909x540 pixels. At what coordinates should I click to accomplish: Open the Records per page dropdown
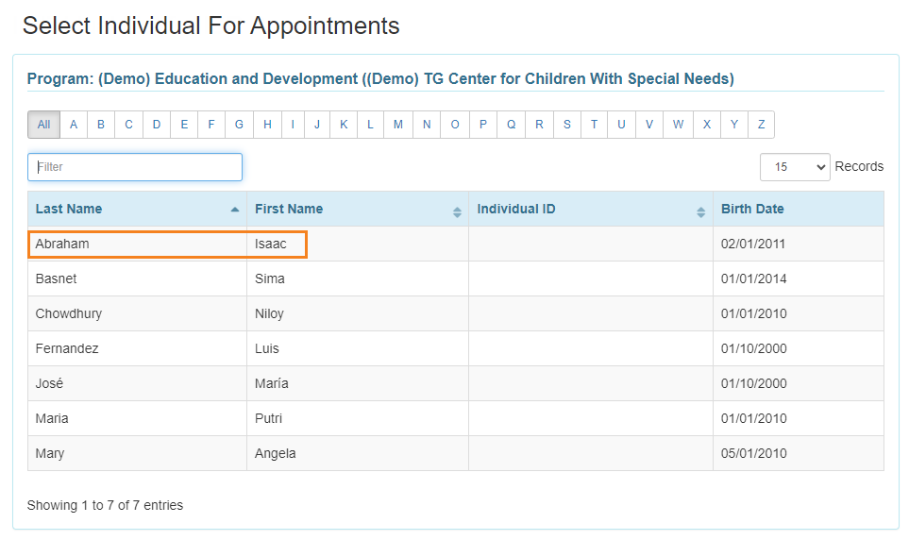[x=794, y=167]
